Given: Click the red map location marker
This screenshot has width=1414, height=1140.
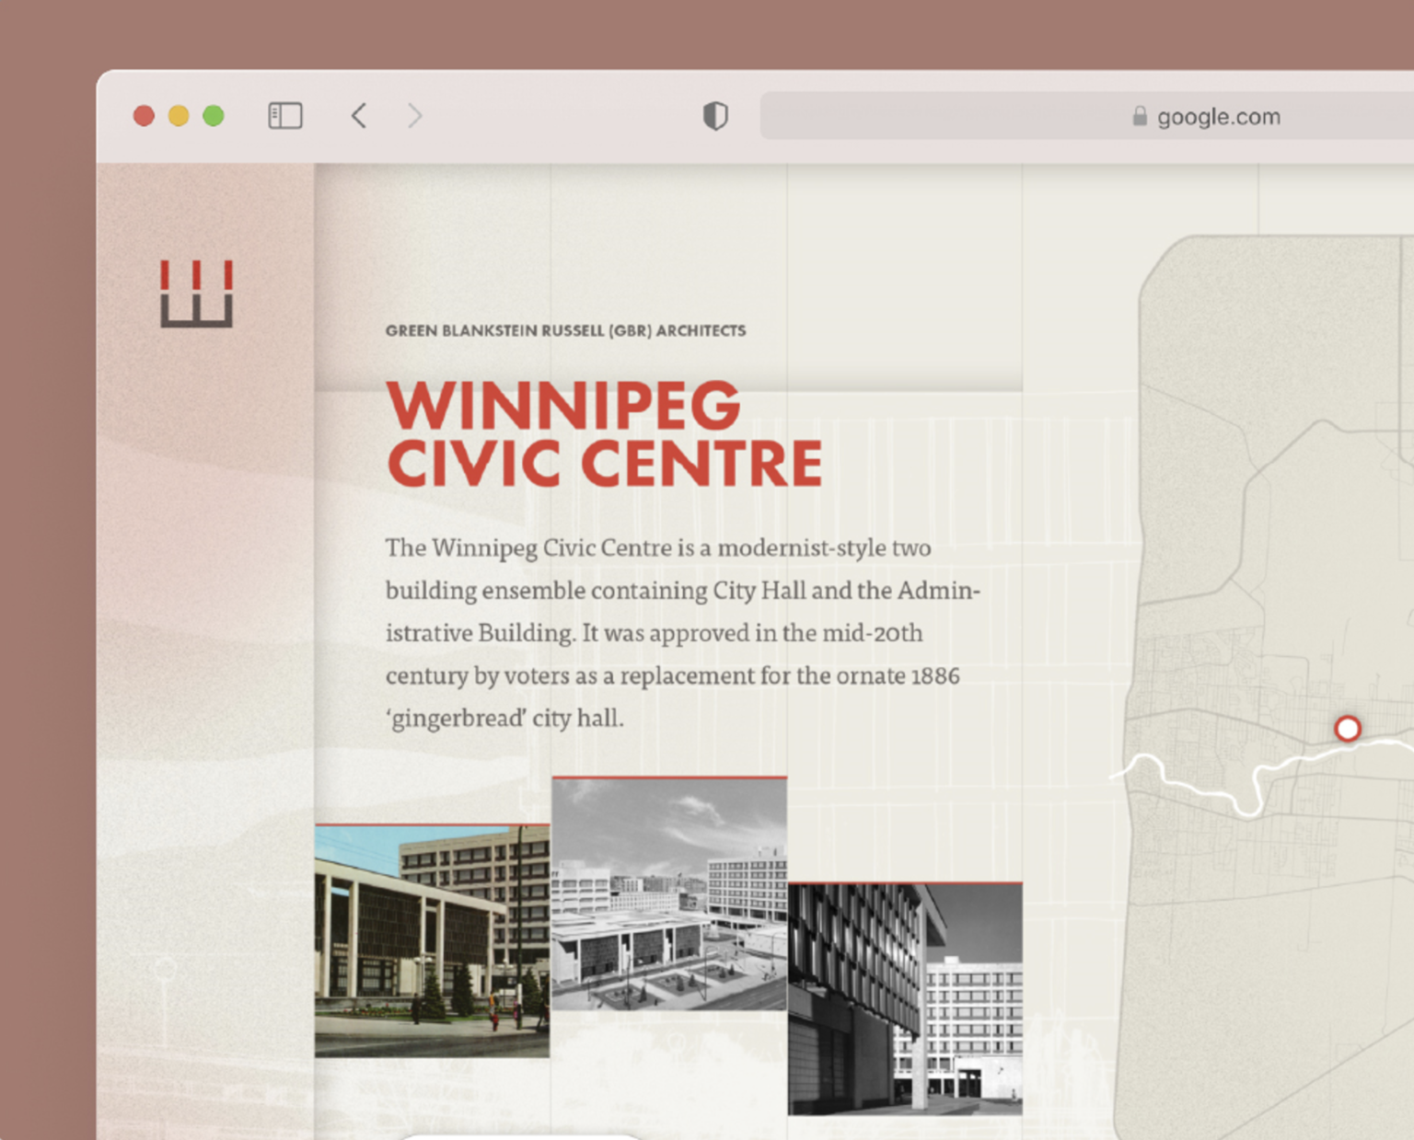Looking at the screenshot, I should 1348,729.
